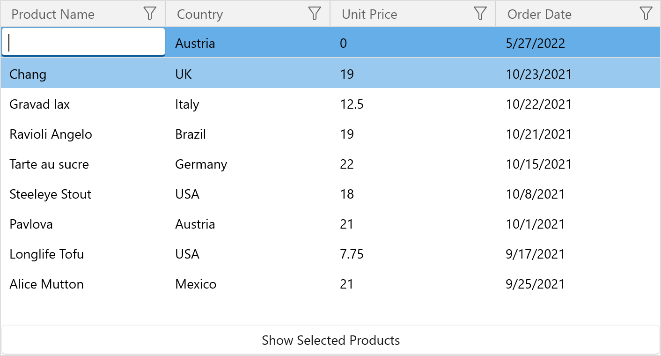This screenshot has height=356, width=661.
Task: Sort by the Country column header
Action: click(200, 15)
